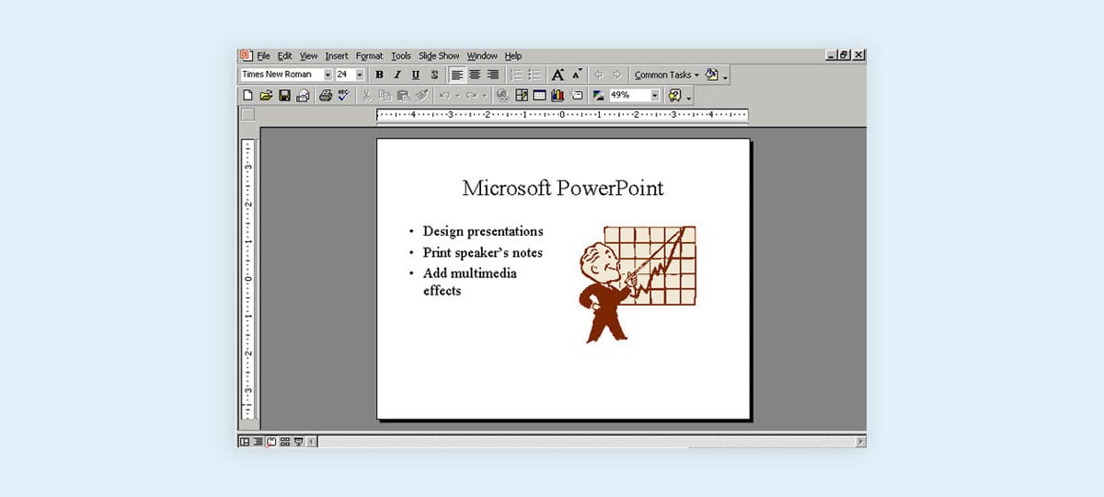Open the Undo history dropdown arrow

pyautogui.click(x=457, y=95)
